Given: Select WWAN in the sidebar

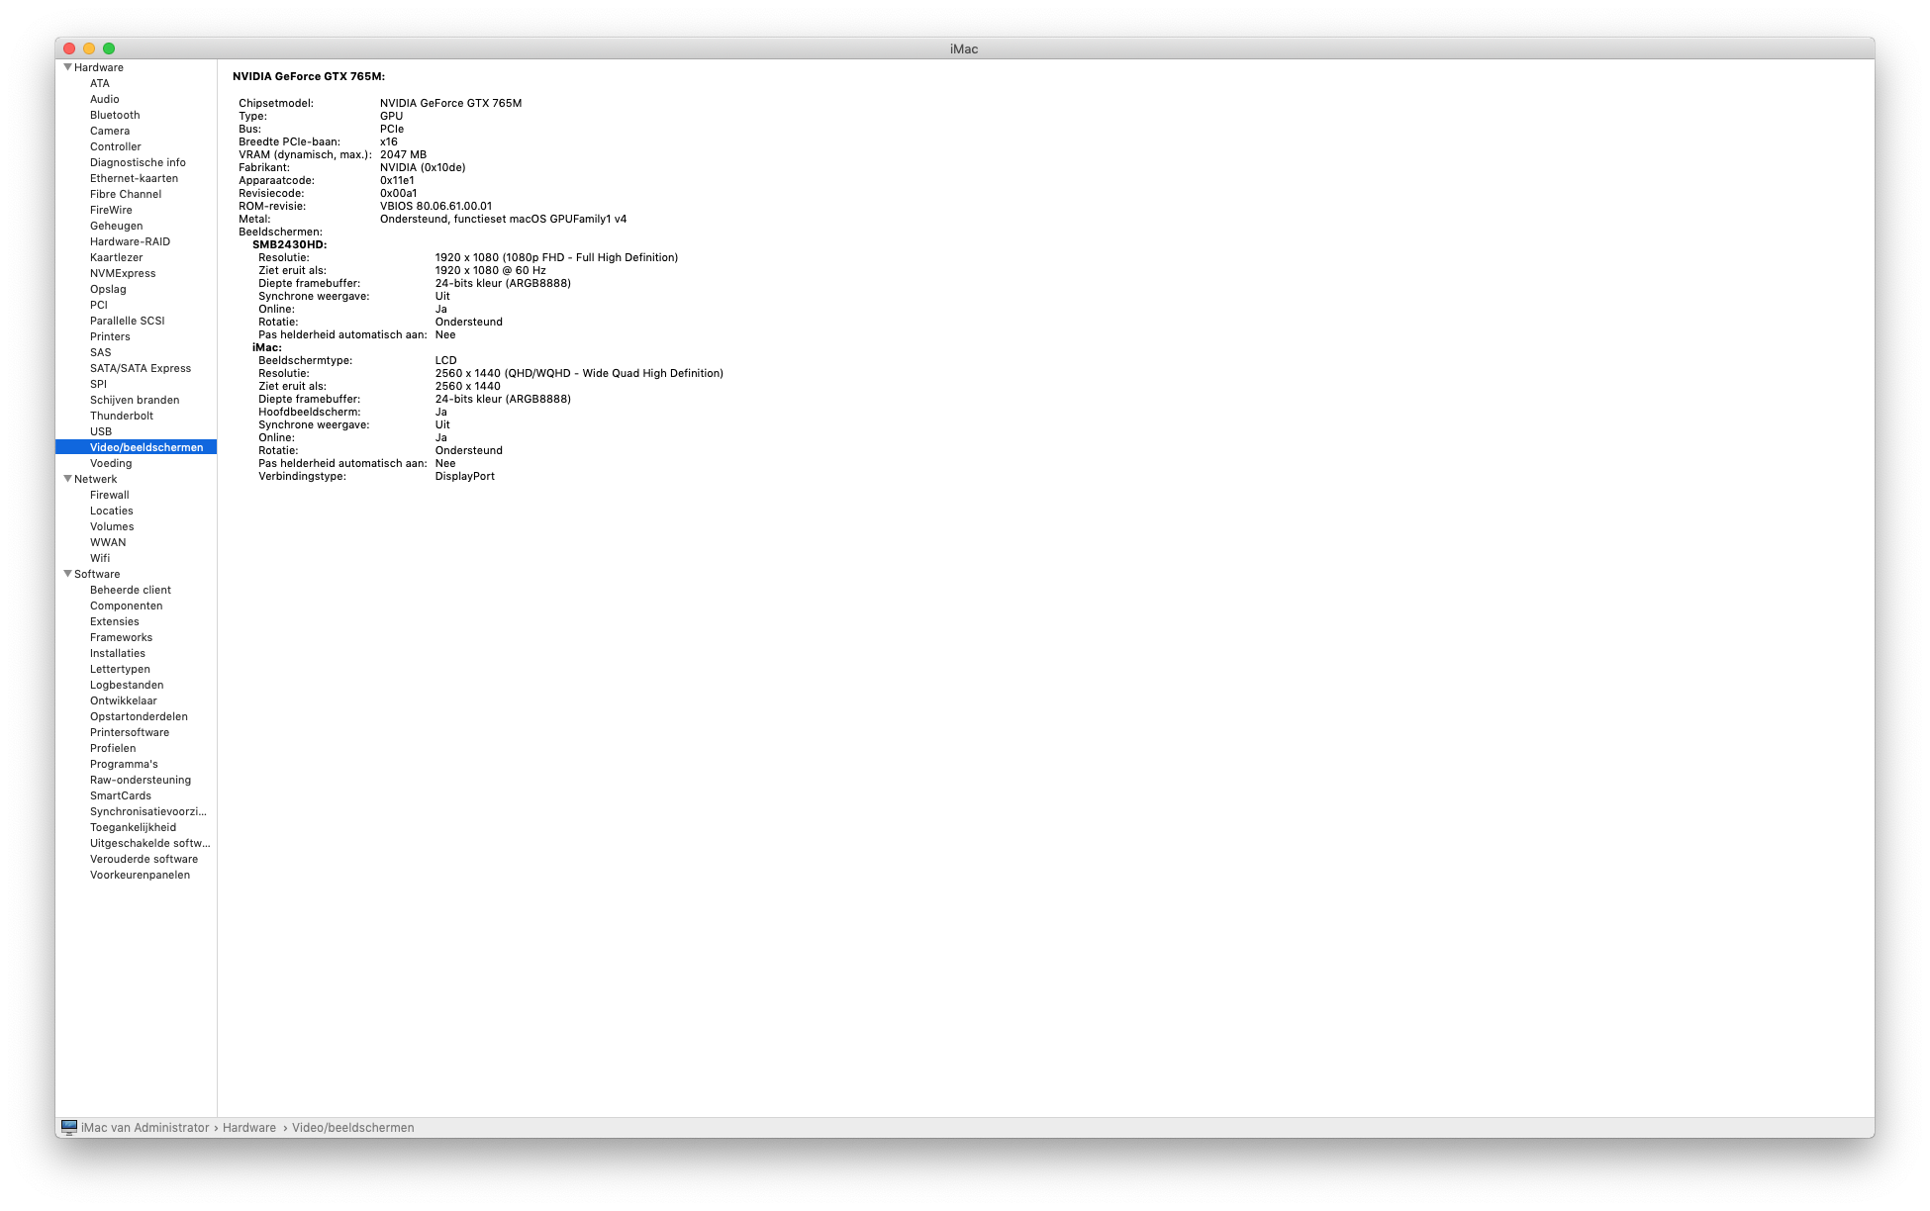Looking at the screenshot, I should tap(108, 542).
